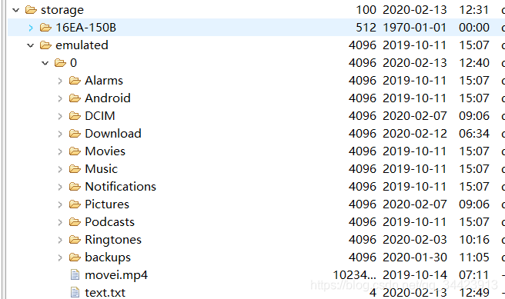Viewport: 505px width, 299px height.
Task: Expand the Movies folder
Action: tap(60, 151)
